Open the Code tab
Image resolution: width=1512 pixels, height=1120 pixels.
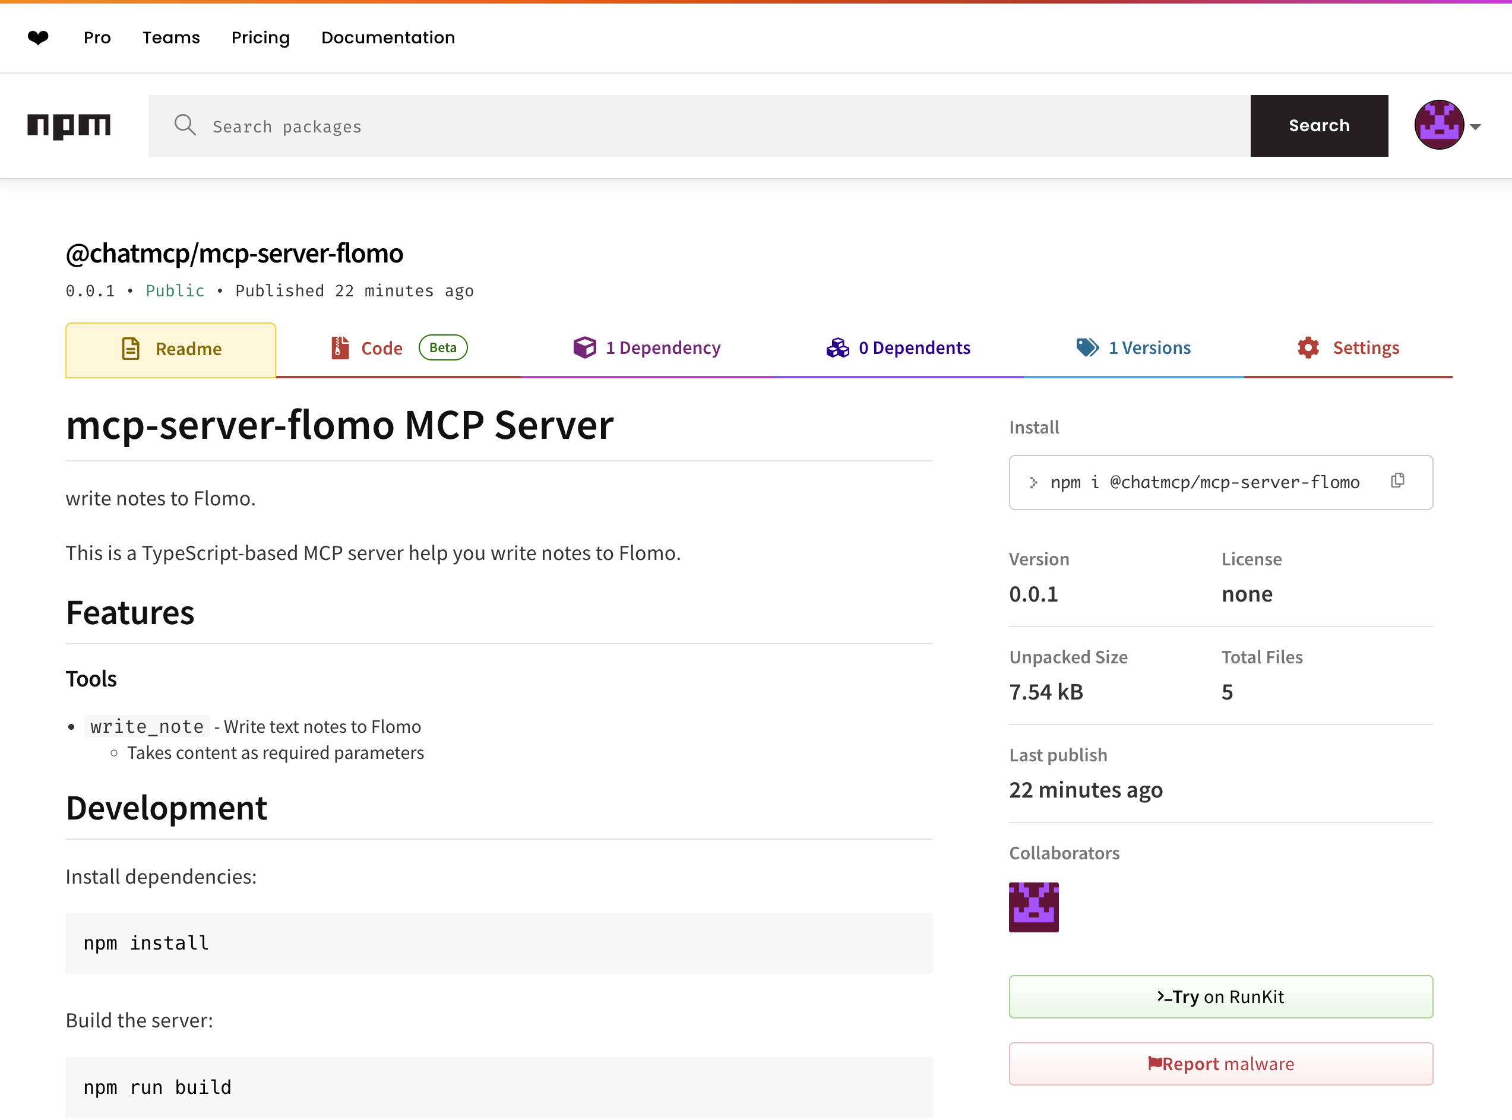point(382,349)
